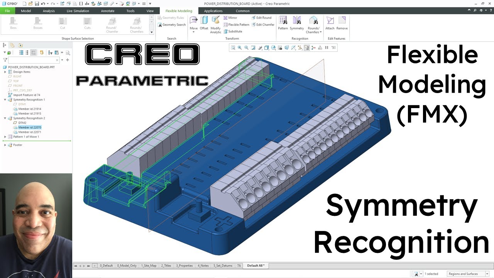Click the Refit view icon in graphics toolbar
Viewport: 494px width, 278px height.
(233, 48)
